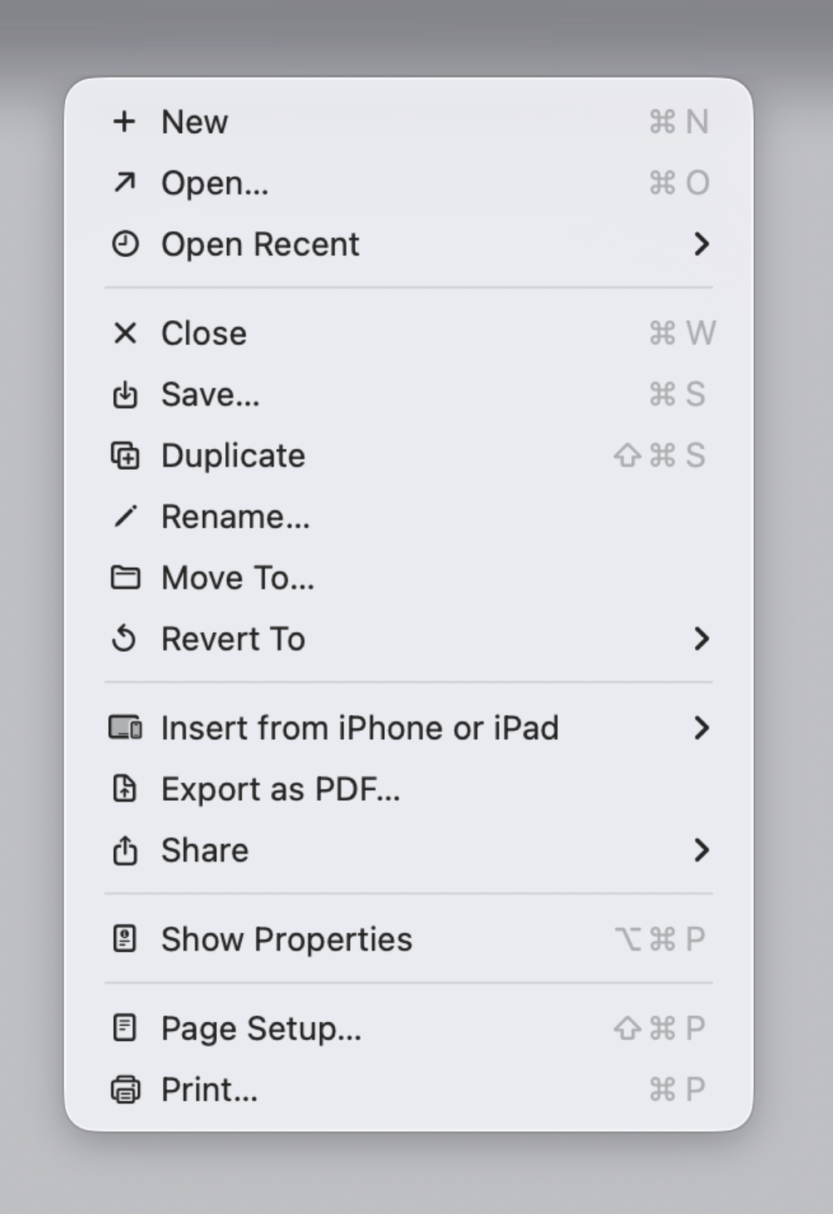Click the plus icon beside New

pos(125,121)
